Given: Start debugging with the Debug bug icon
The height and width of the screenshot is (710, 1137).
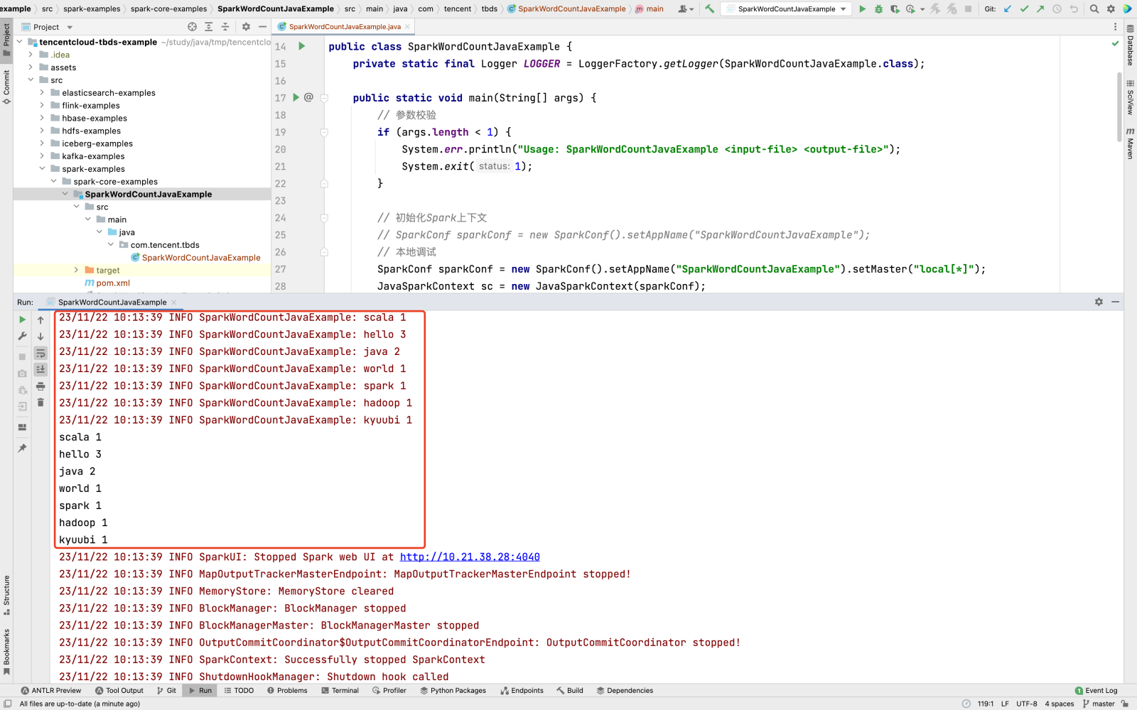Looking at the screenshot, I should (878, 9).
